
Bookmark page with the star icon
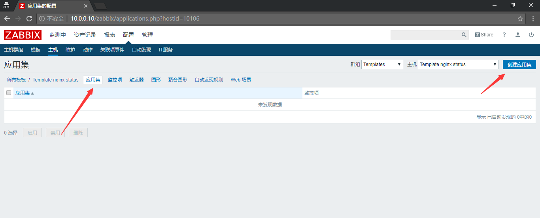click(520, 19)
